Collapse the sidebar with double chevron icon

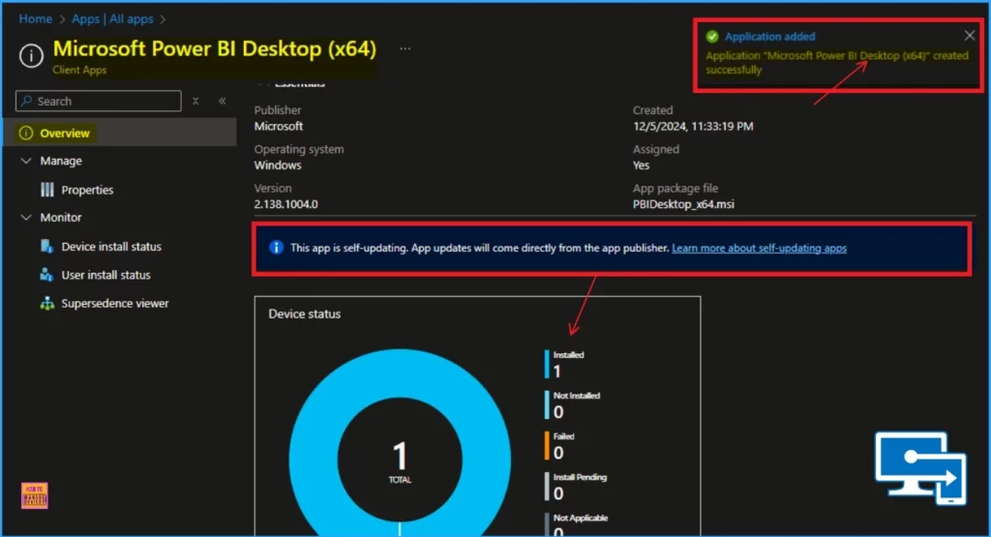click(x=223, y=101)
